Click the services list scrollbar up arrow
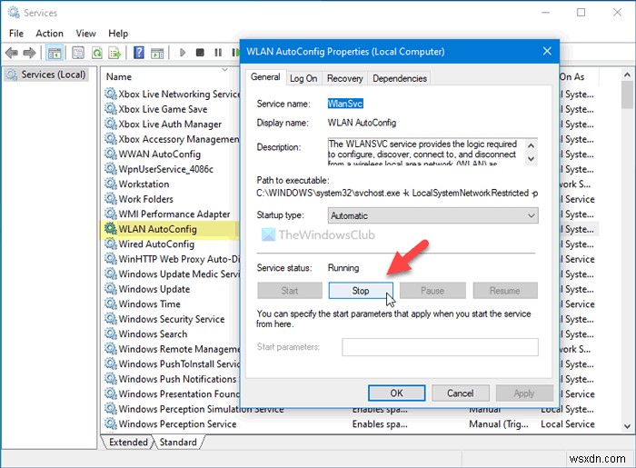636x468 pixels. 627,75
